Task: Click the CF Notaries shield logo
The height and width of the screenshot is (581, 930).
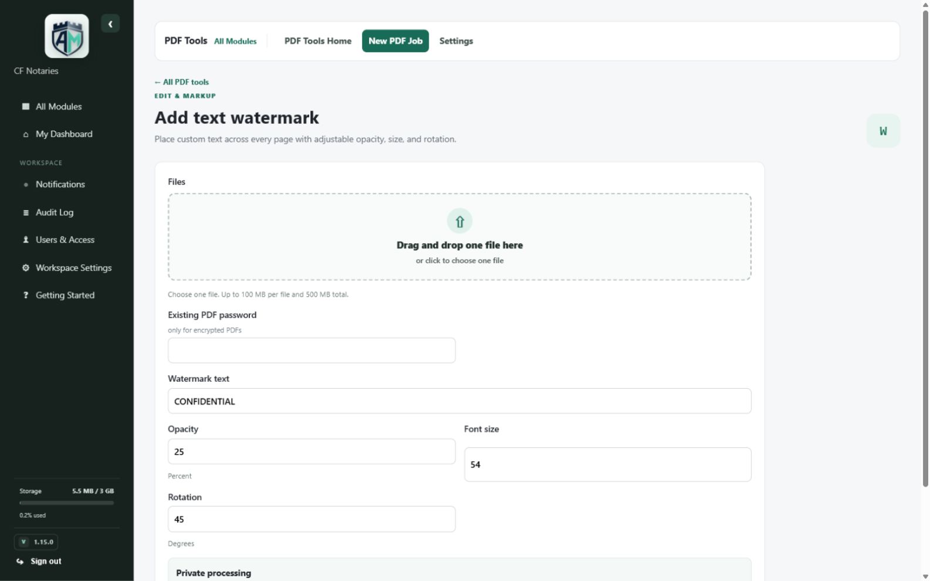Action: (x=67, y=36)
